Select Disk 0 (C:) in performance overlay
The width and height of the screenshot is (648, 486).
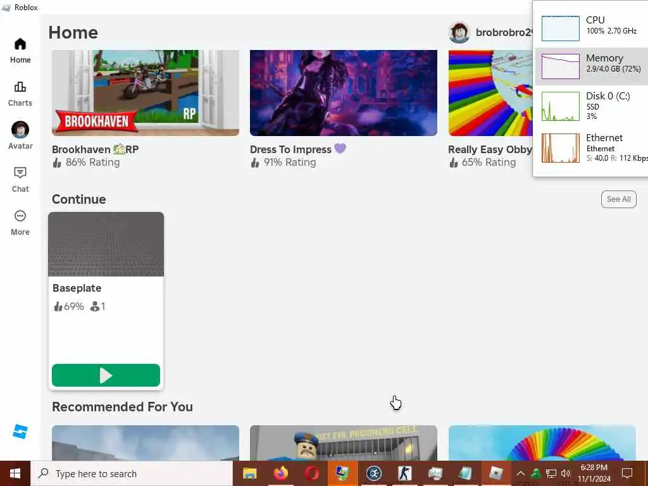coord(592,106)
